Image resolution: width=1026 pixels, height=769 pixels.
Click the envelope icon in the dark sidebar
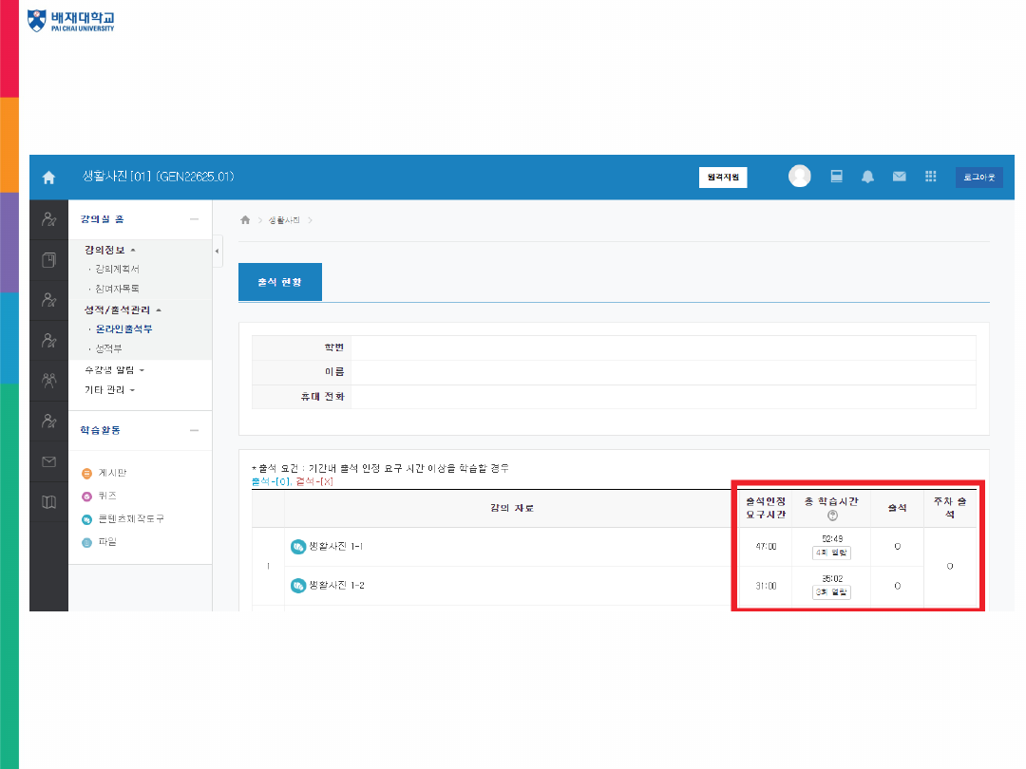[x=48, y=462]
